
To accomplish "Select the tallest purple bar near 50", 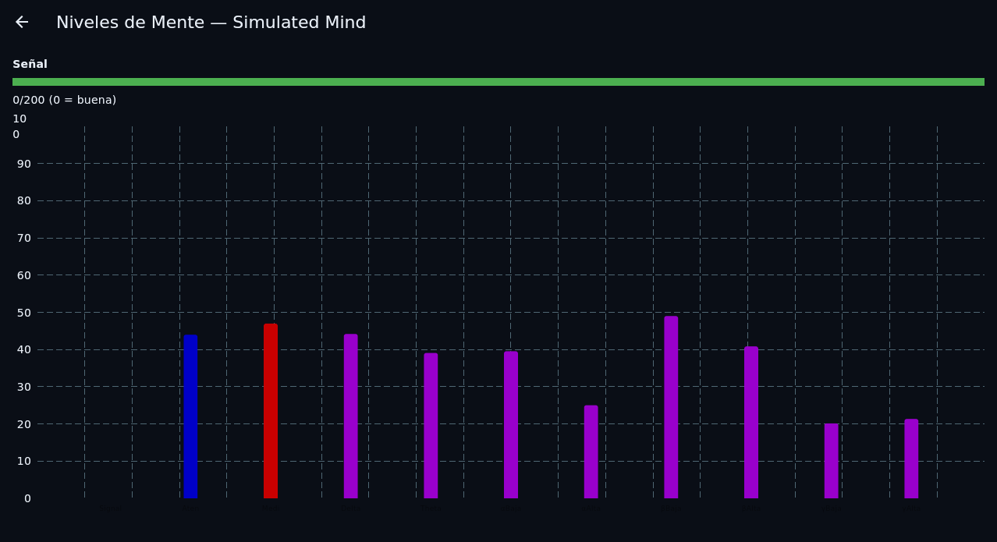I will 671,407.
